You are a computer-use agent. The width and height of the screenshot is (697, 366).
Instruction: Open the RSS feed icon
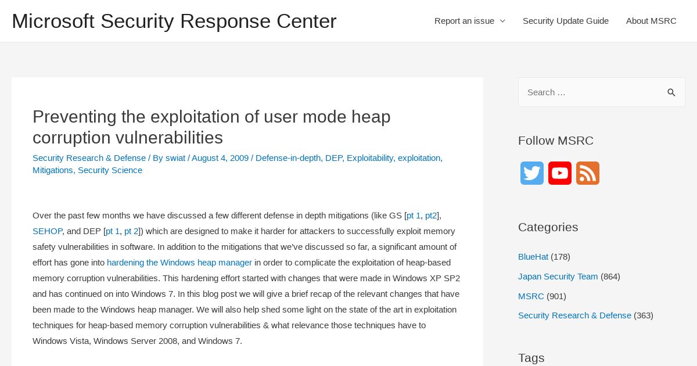coord(588,173)
